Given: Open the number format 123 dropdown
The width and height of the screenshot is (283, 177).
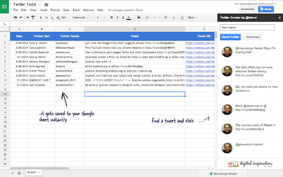Looking at the screenshot, I should (64, 18).
